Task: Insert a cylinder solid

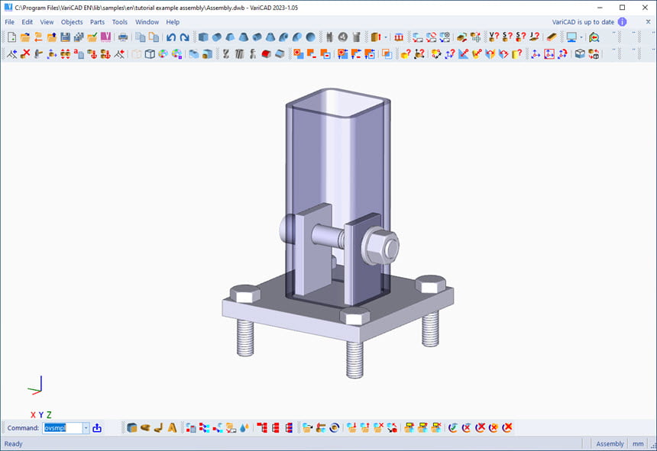Action: [217, 37]
